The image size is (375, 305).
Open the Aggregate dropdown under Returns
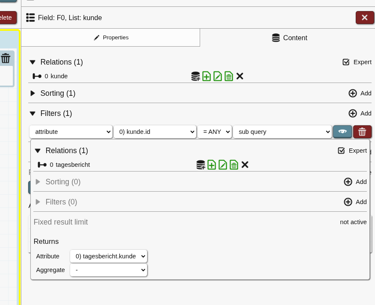point(109,270)
